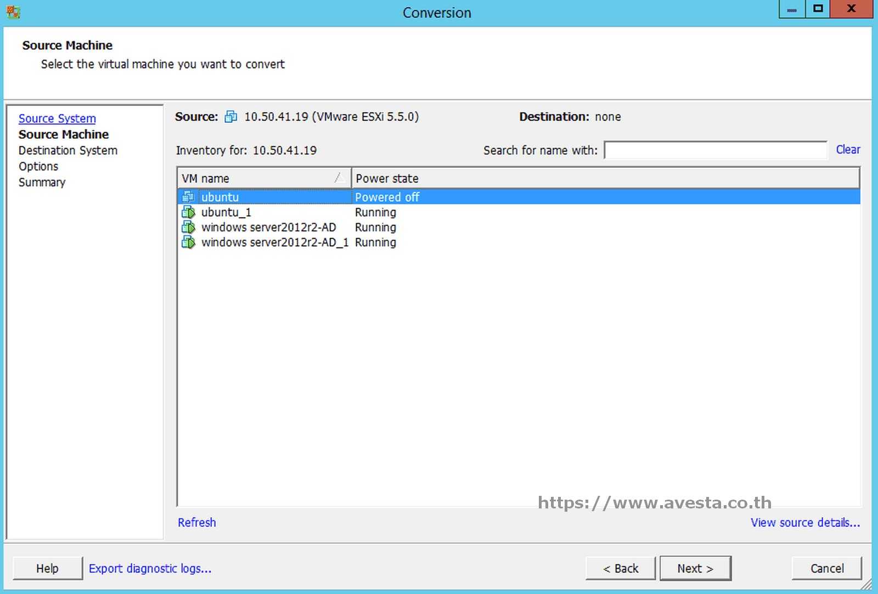Viewport: 878px width, 594px height.
Task: Sort the list by Power state column
Action: point(387,178)
